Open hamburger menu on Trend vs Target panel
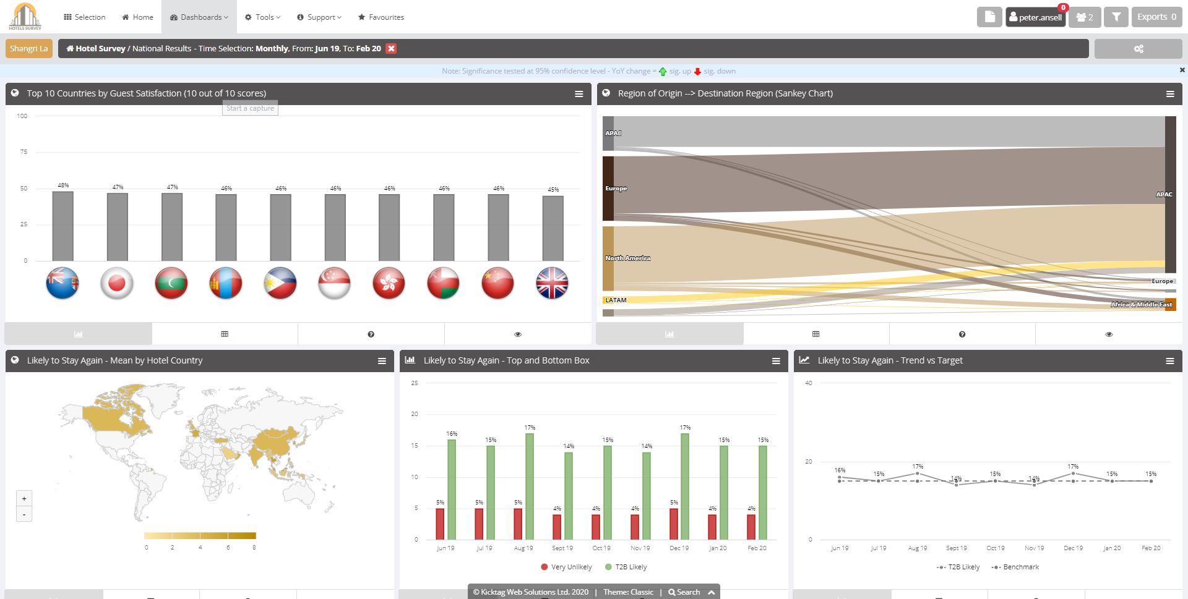Image resolution: width=1188 pixels, height=599 pixels. click(1169, 361)
